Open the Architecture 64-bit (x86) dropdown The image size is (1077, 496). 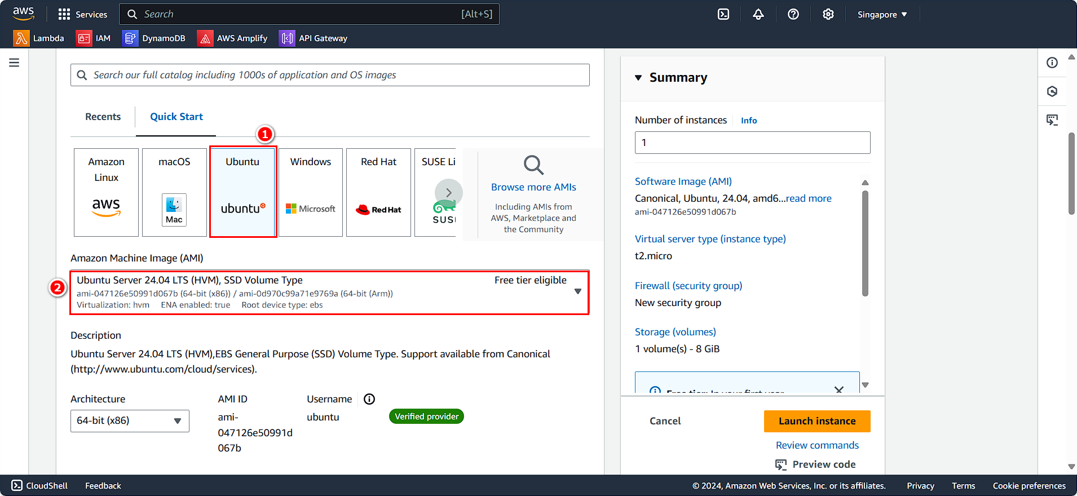(x=130, y=421)
